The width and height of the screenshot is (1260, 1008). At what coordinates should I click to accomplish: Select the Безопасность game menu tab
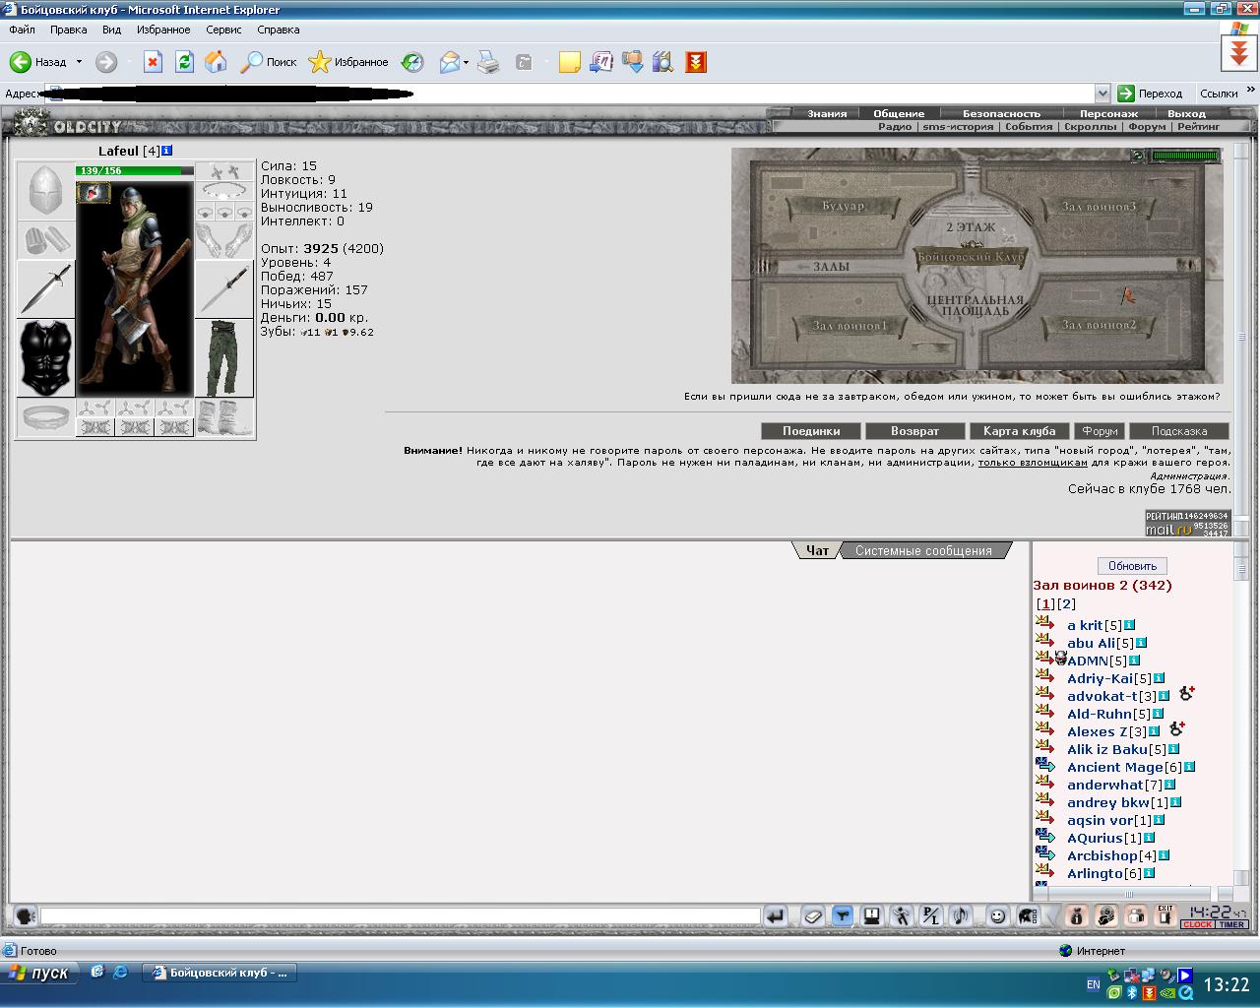(1001, 113)
